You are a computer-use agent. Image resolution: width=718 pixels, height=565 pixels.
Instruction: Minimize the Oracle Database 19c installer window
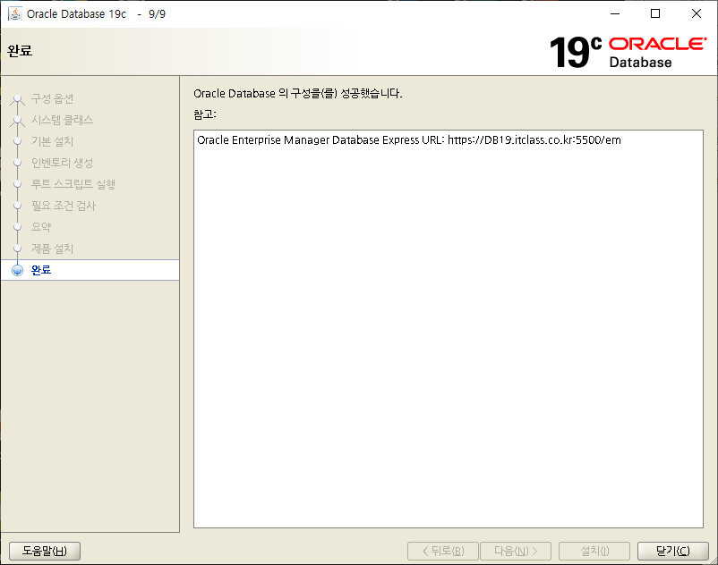point(615,13)
